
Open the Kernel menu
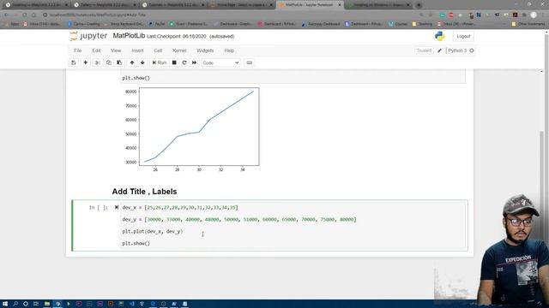(179, 50)
